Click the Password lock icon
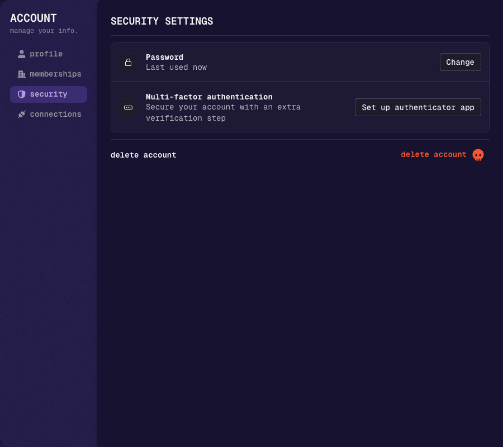 (x=129, y=62)
